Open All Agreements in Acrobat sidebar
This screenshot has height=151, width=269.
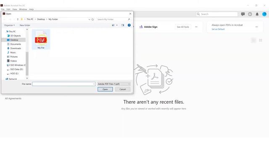tap(13, 99)
